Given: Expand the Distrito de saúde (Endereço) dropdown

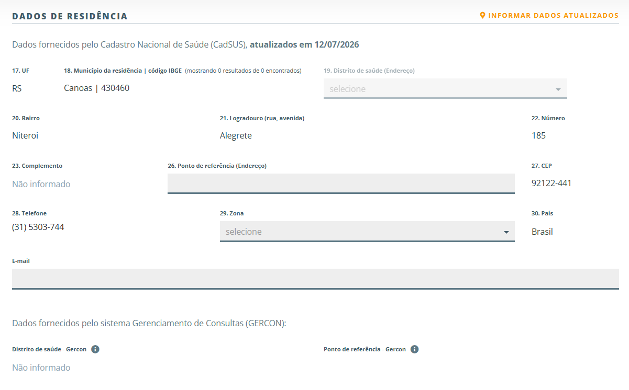Looking at the screenshot, I should pyautogui.click(x=445, y=89).
